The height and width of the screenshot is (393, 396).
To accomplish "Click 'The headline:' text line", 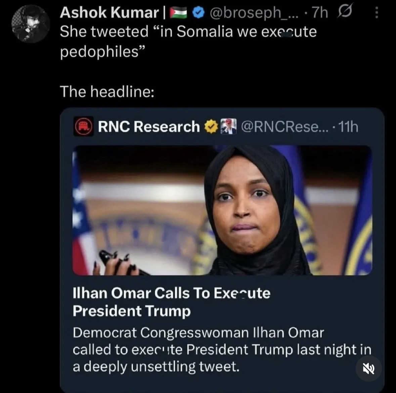I will pos(107,91).
